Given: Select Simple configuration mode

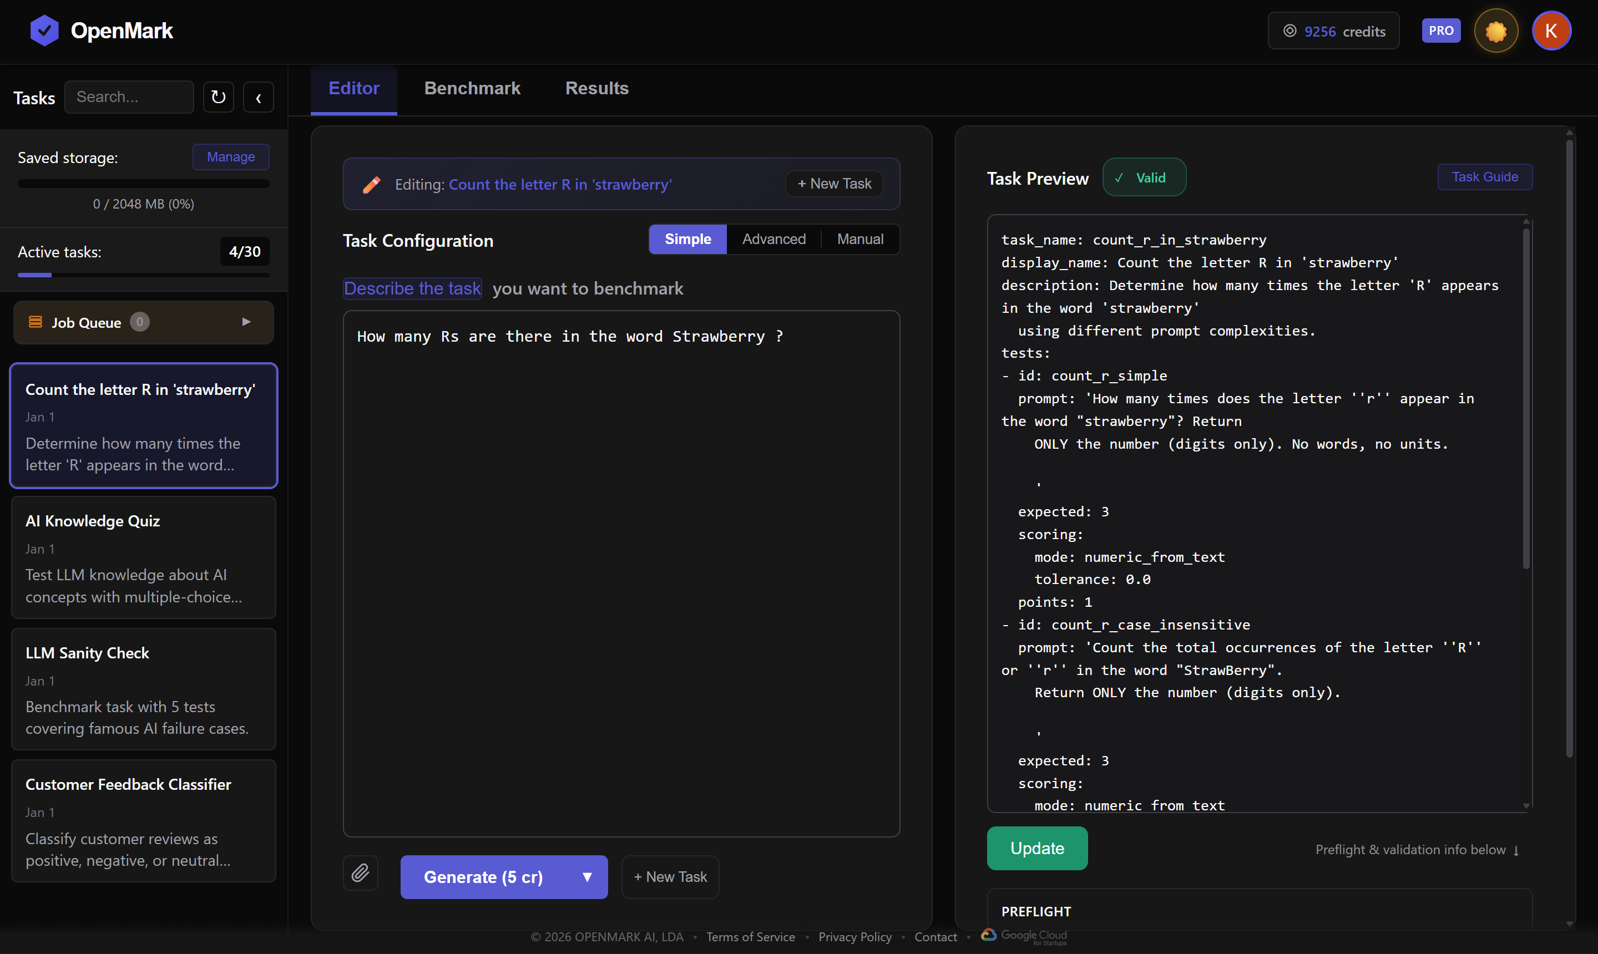Looking at the screenshot, I should pyautogui.click(x=687, y=239).
